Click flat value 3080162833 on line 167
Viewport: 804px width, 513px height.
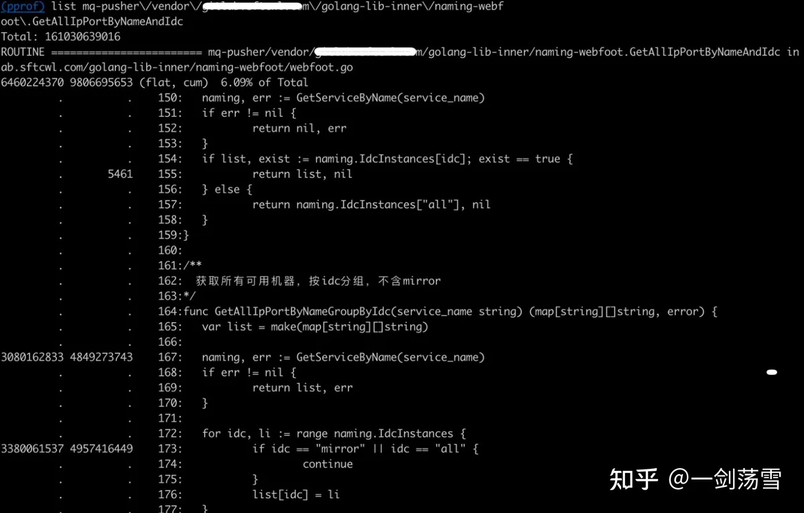(x=32, y=358)
